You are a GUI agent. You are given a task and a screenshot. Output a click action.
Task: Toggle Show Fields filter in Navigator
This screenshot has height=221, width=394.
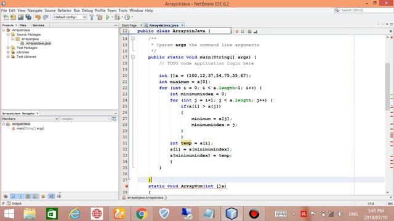(13, 196)
